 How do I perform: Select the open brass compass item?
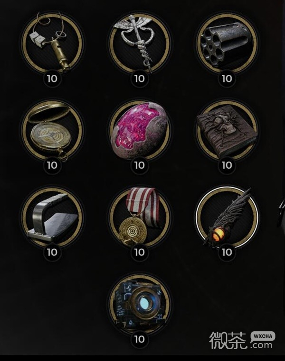(x=52, y=130)
